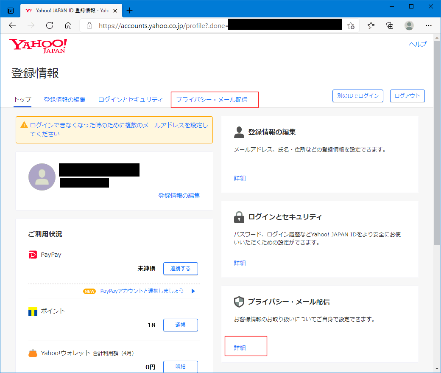Go to the browser home page icon
This screenshot has width=441, height=373.
(68, 25)
